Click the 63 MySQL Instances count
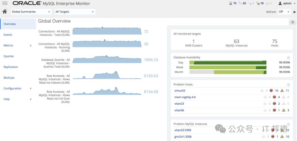Viewport: 297px width, 141px height. (x=236, y=41)
